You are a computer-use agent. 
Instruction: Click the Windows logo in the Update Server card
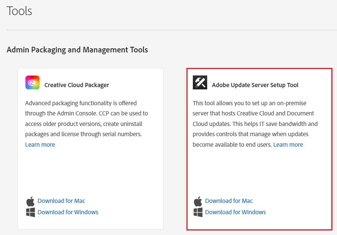198,212
